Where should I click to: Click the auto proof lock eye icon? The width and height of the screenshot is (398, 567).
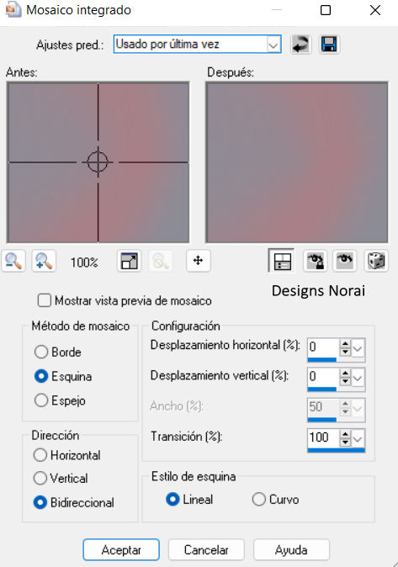click(x=316, y=261)
